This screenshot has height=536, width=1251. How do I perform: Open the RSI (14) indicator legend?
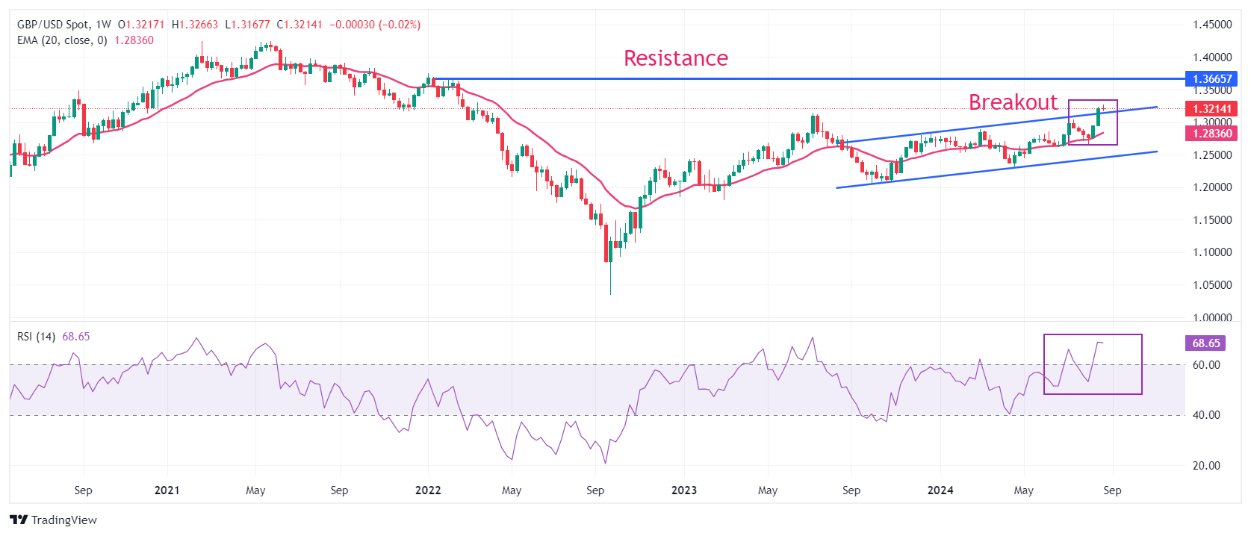pyautogui.click(x=36, y=337)
